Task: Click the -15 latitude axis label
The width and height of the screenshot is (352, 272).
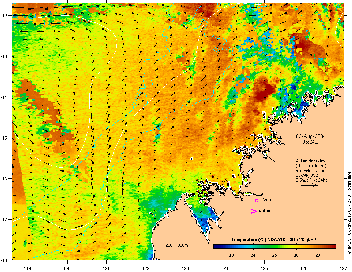Action: tap(4, 138)
